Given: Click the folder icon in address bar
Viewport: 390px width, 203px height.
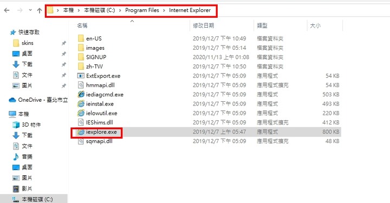Looking at the screenshot, I should click(50, 10).
